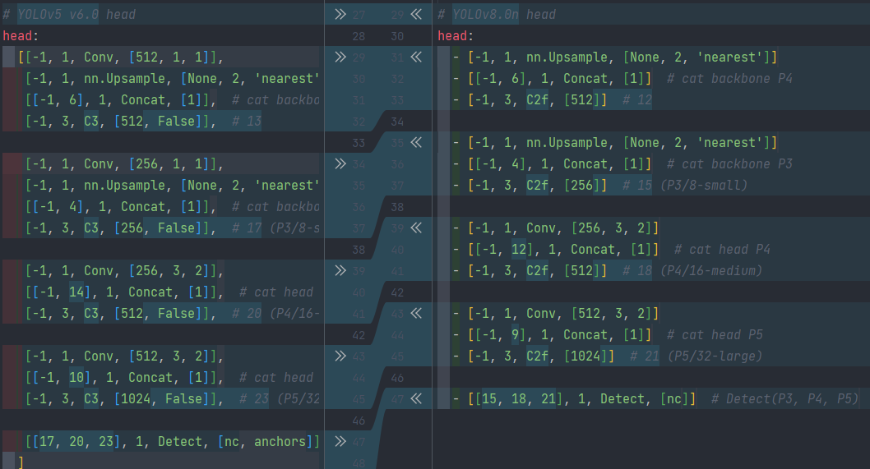
Task: Click '[[15, 18, 21], 1, Detect, [nc]]' line
Action: (x=656, y=398)
